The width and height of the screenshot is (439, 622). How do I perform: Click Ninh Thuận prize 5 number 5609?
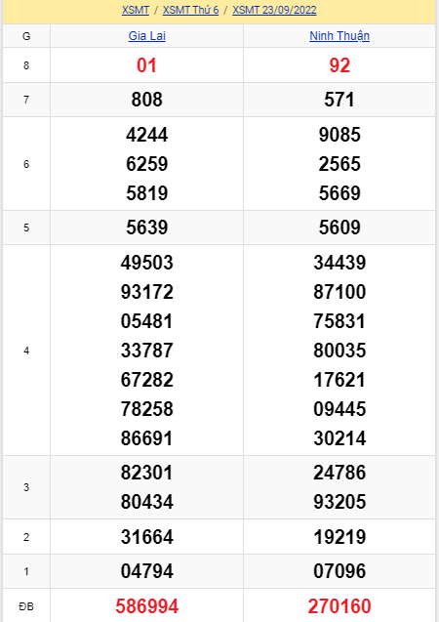coord(339,228)
